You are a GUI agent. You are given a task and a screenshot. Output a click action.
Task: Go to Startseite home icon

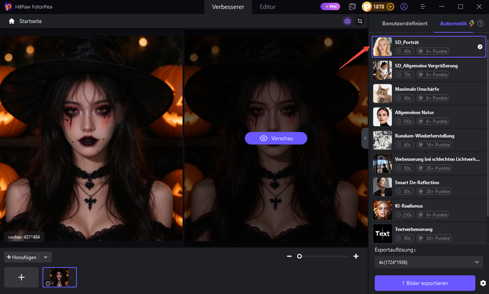[x=12, y=21]
